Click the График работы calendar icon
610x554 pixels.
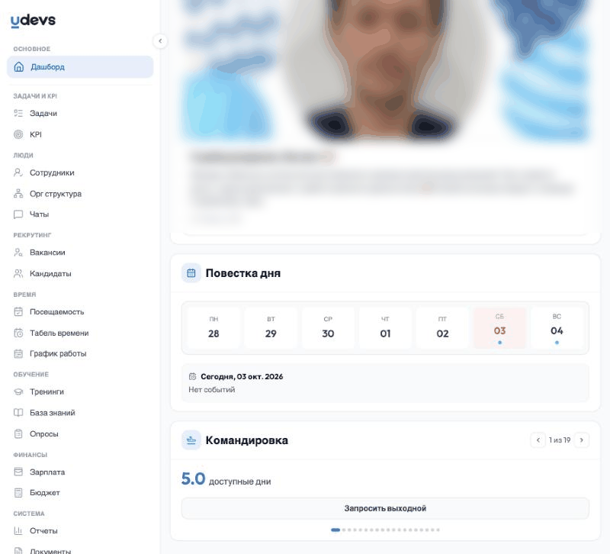pos(18,353)
